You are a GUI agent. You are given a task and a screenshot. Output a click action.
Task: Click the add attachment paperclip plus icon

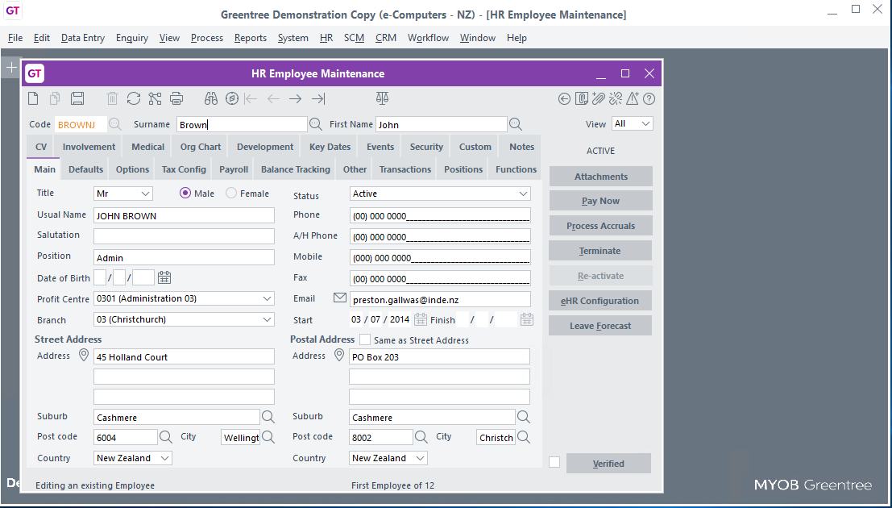[x=598, y=98]
